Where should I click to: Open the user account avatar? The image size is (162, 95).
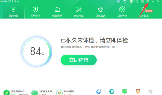(131, 1)
